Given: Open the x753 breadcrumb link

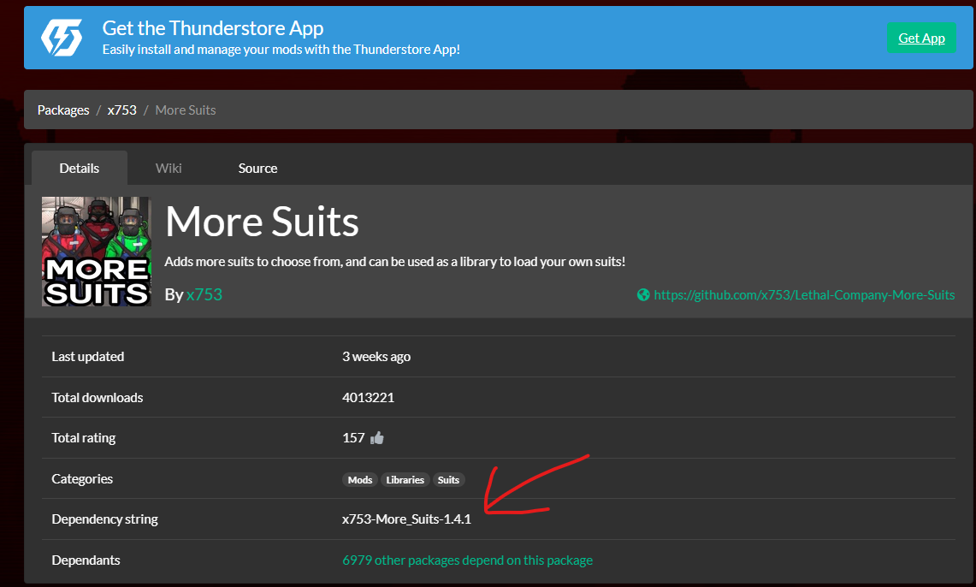Looking at the screenshot, I should [122, 110].
